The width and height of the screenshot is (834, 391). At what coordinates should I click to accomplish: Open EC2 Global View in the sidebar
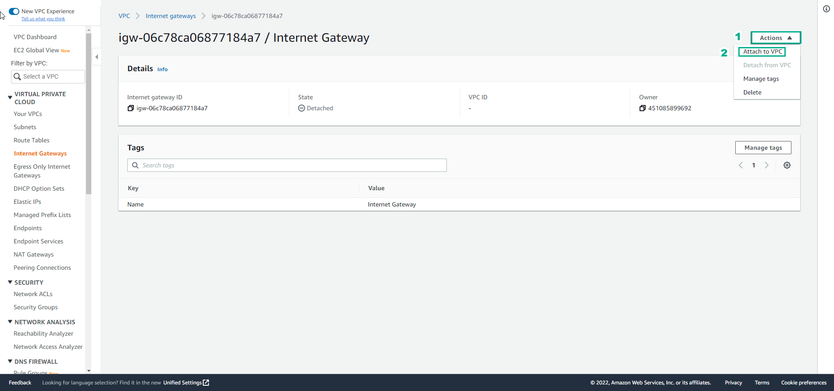point(36,50)
